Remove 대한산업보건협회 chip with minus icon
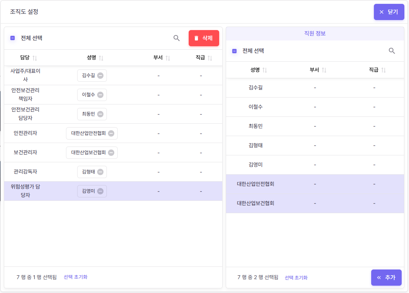The height and width of the screenshot is (293, 409). pyautogui.click(x=111, y=153)
